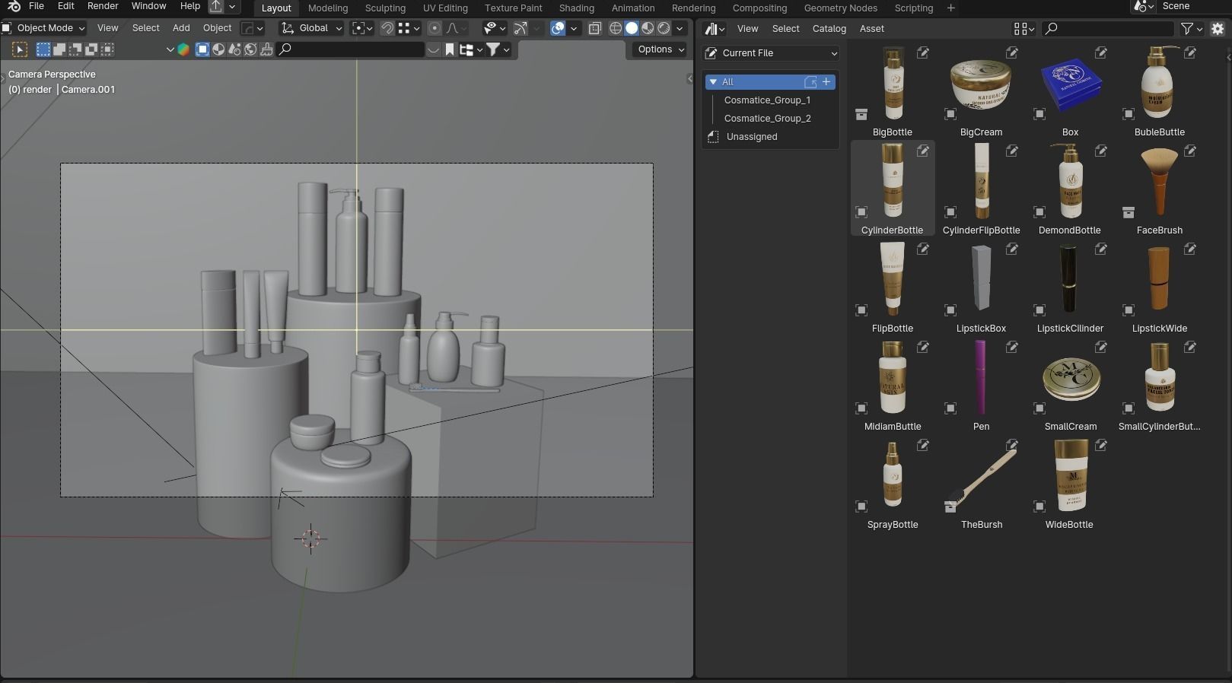Viewport: 1232px width, 683px height.
Task: Choose intersect selection mode icon
Action: tap(107, 49)
